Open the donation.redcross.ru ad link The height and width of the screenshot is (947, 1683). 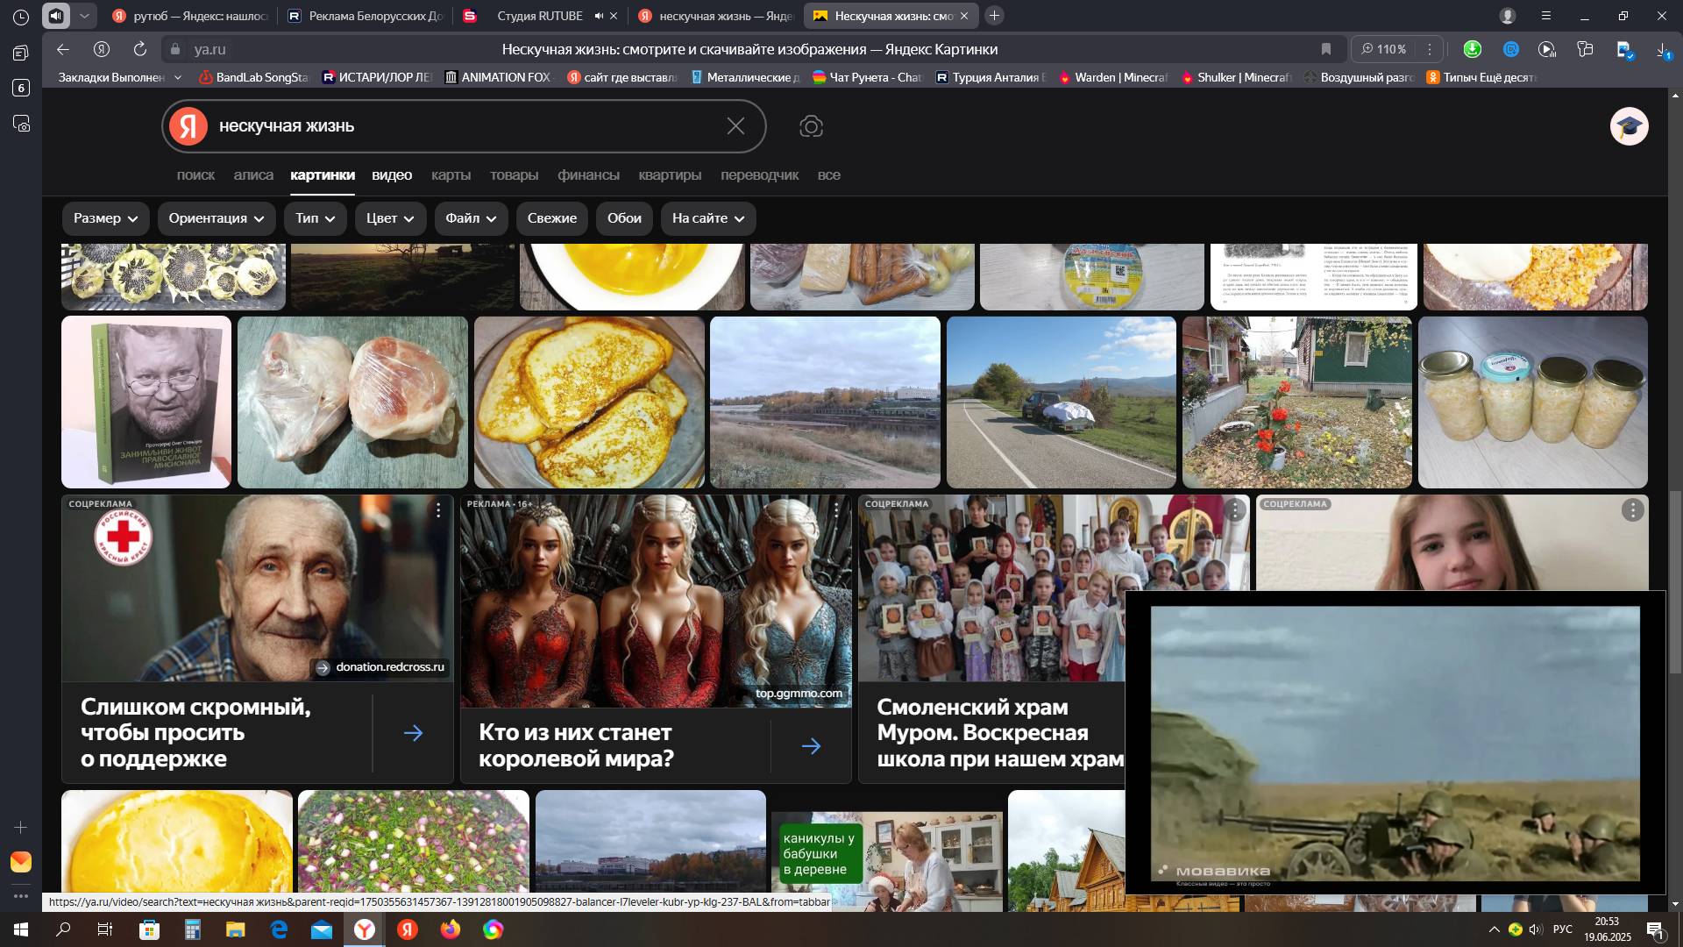380,667
